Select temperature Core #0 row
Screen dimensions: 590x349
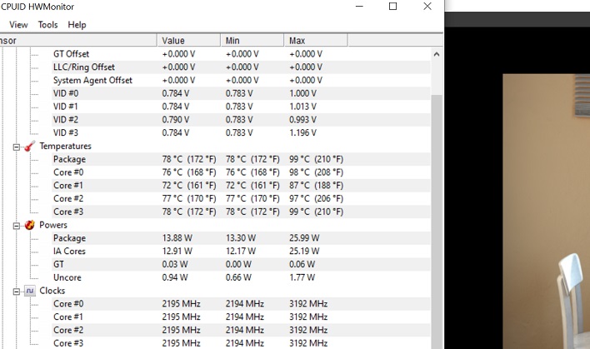(x=241, y=172)
